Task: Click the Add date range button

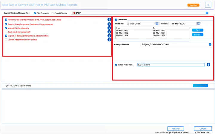Action: [197, 30]
